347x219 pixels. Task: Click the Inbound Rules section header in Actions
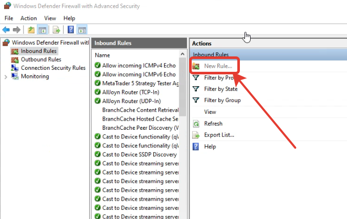pos(268,54)
